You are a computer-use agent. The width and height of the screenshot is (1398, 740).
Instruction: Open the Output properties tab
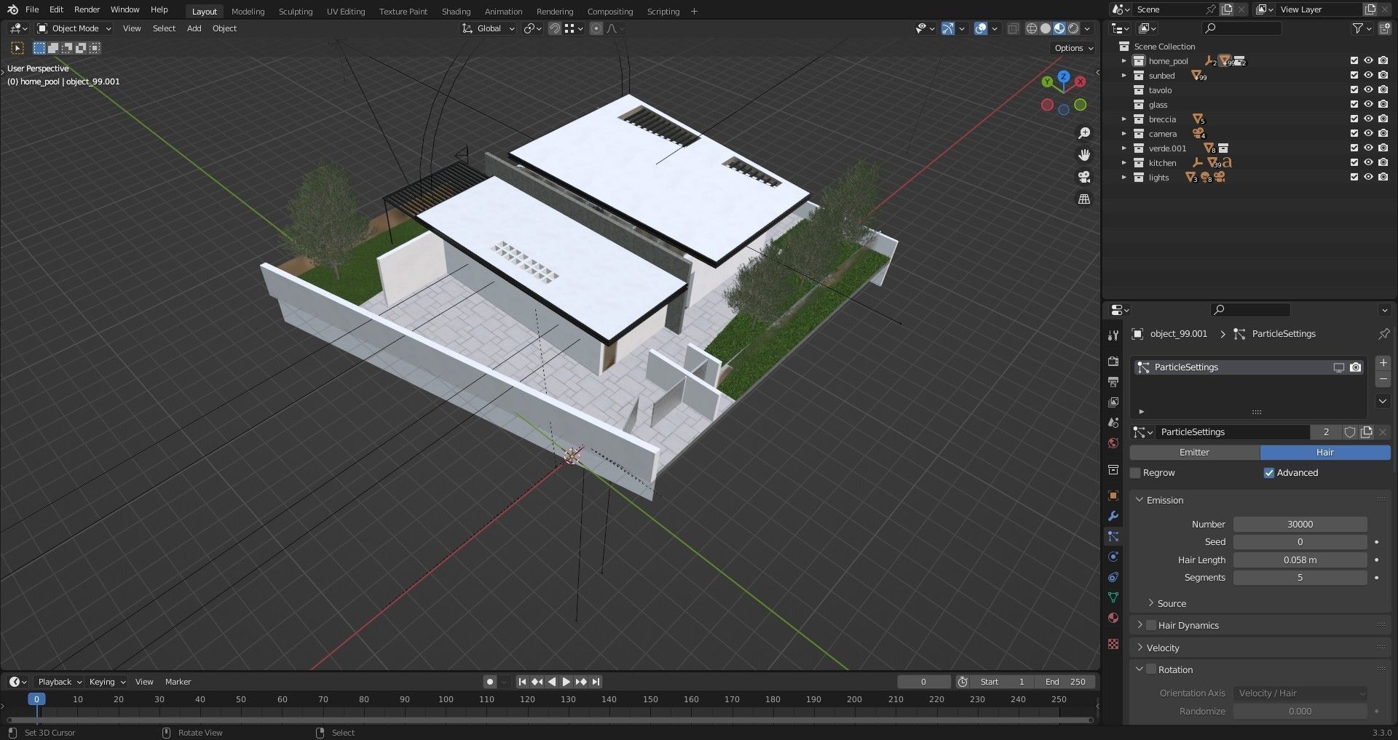click(x=1113, y=382)
